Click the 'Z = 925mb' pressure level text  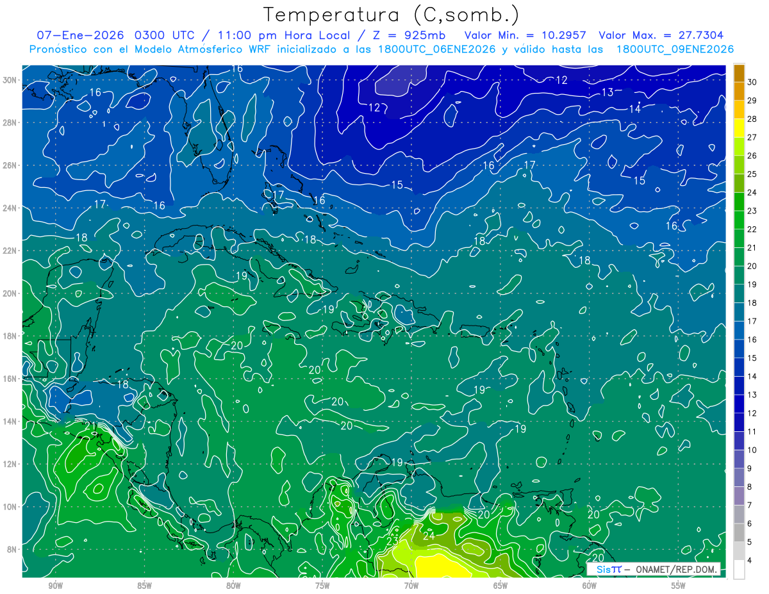point(408,35)
